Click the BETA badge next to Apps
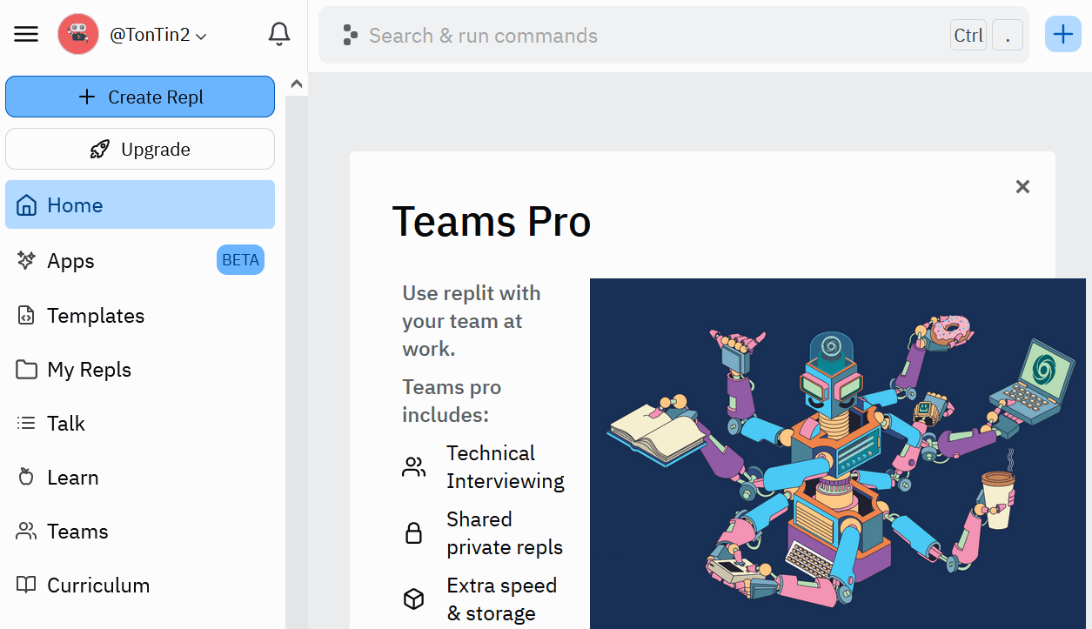 pos(240,260)
